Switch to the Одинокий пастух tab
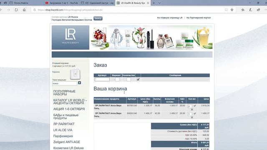Image resolution: width=267 pixels, height=150 pixels. point(97,3)
